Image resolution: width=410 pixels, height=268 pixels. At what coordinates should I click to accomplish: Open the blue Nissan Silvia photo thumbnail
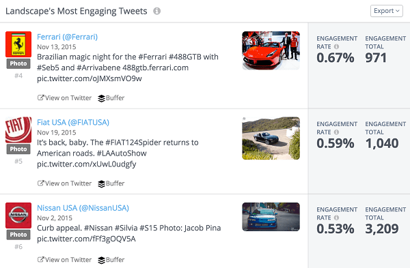click(271, 217)
